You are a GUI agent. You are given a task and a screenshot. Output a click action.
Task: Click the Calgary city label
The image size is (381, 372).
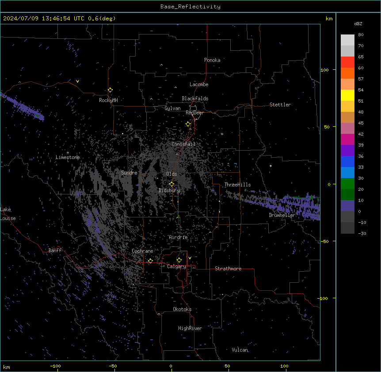[177, 266]
